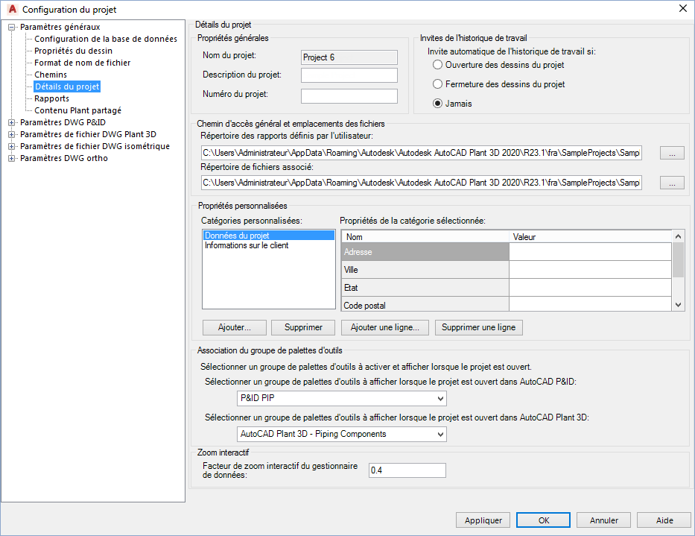Select Données du projet category
This screenshot has height=536, width=695.
[269, 236]
